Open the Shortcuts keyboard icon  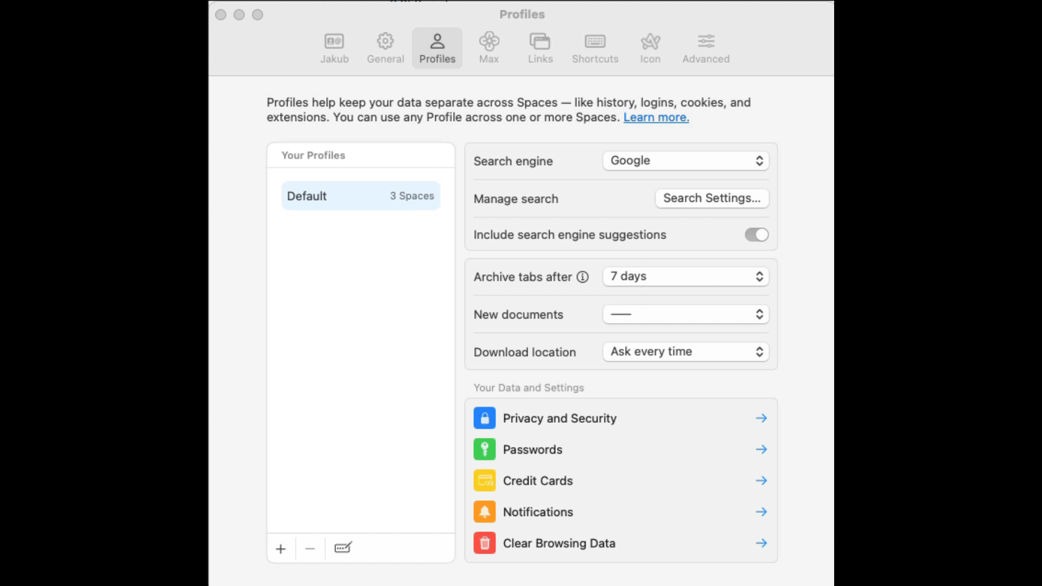[x=595, y=42]
